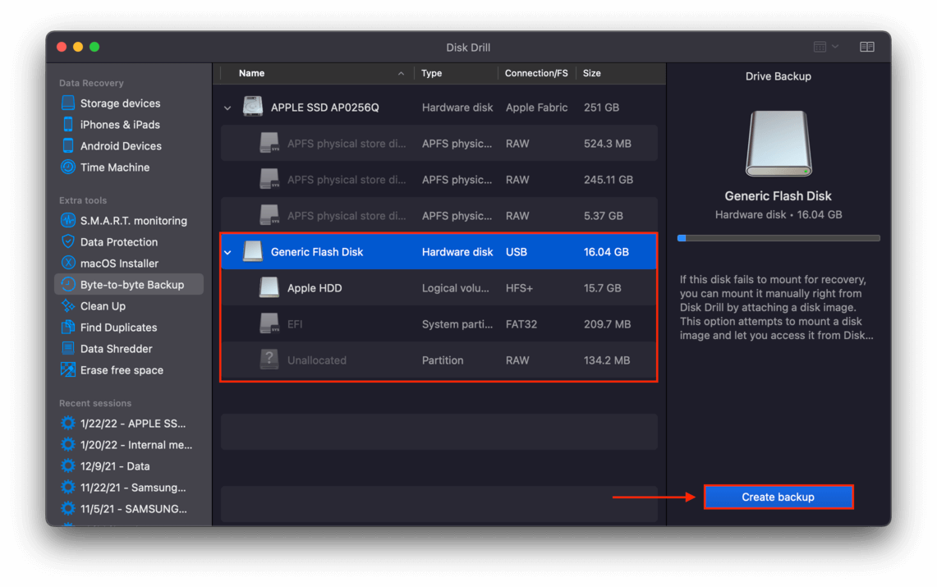
Task: Select the 5.37 GB APFS physical store row
Action: pos(439,216)
